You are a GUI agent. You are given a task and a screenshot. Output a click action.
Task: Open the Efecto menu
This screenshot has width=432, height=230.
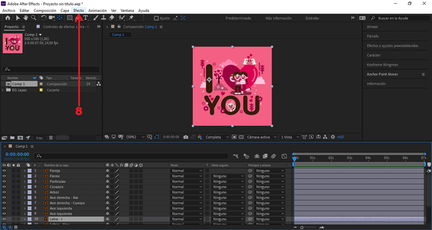pos(78,10)
